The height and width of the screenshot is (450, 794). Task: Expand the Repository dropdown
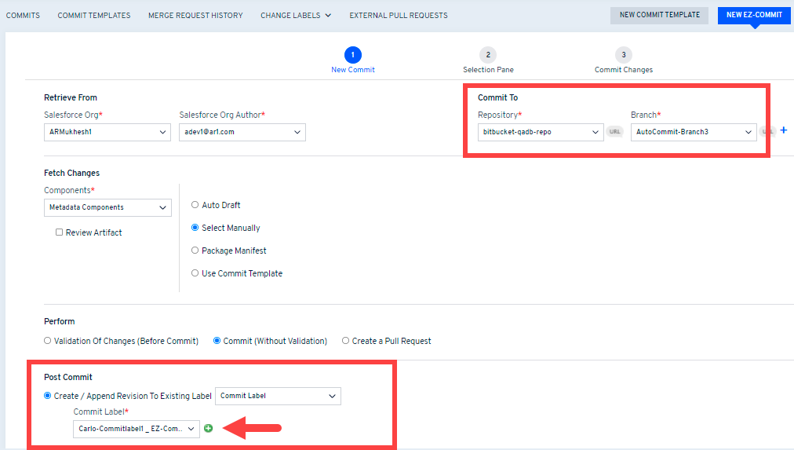[540, 132]
